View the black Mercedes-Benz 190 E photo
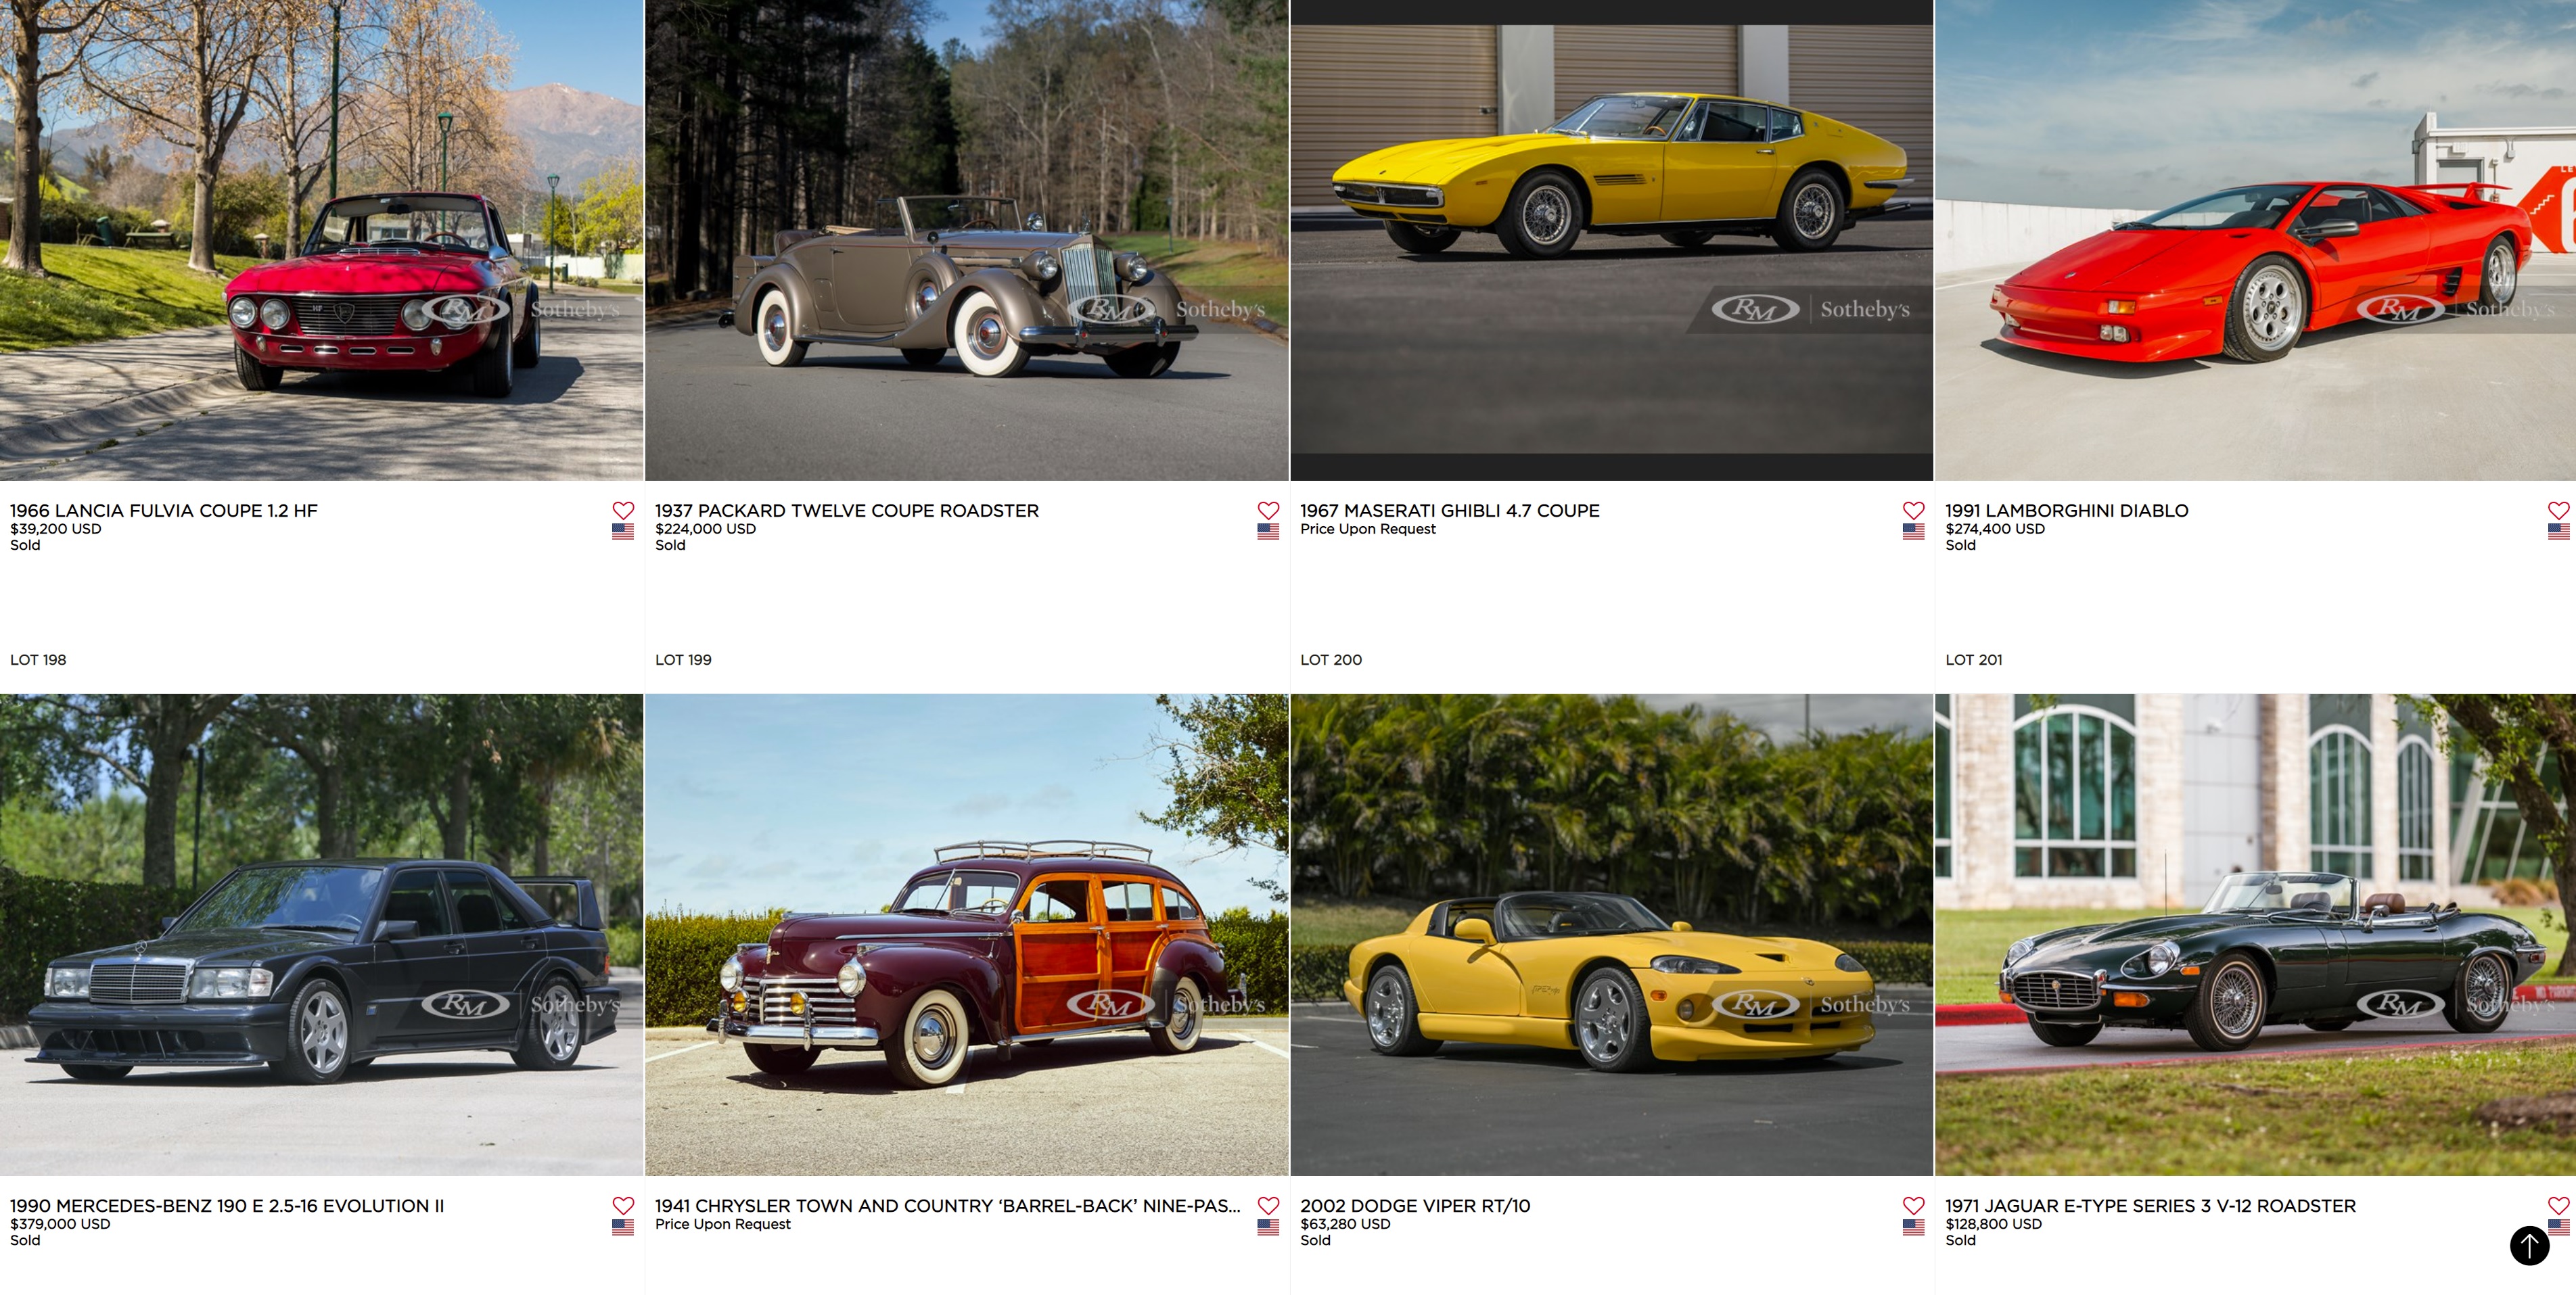 [321, 935]
